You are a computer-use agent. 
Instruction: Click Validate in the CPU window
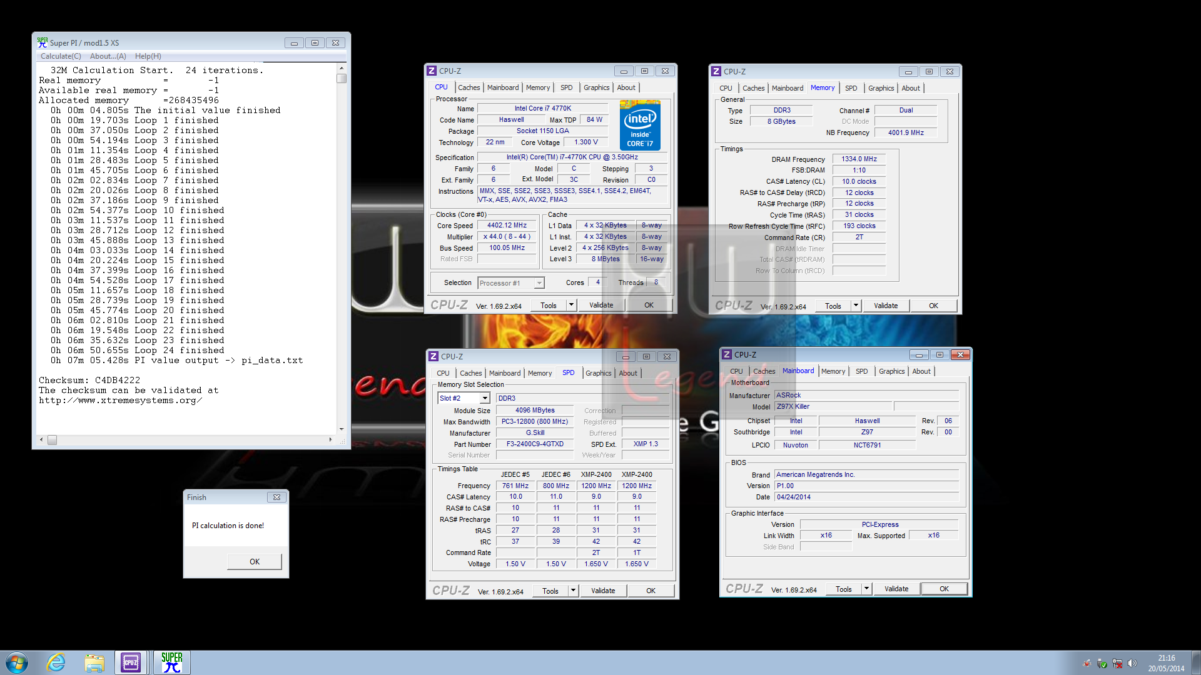[601, 305]
